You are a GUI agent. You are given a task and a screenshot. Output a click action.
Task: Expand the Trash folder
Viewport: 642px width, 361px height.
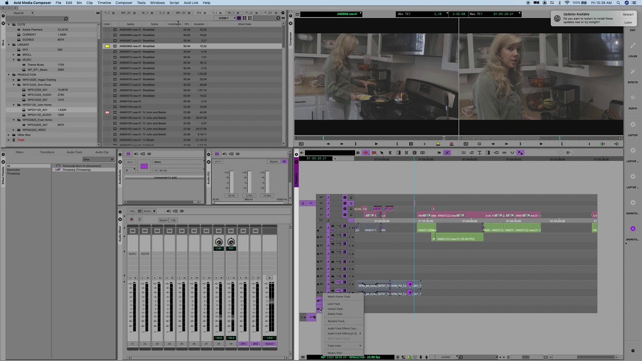9,140
